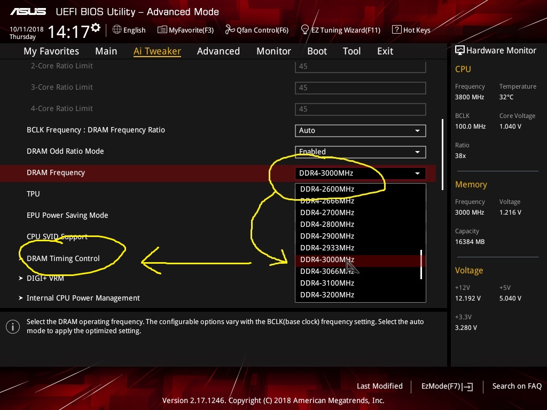Go to the Advanced tab
This screenshot has height=410, width=547.
point(218,51)
